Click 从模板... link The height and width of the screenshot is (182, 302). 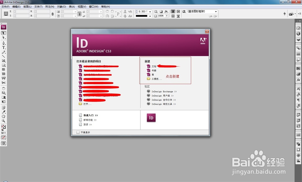(156, 79)
